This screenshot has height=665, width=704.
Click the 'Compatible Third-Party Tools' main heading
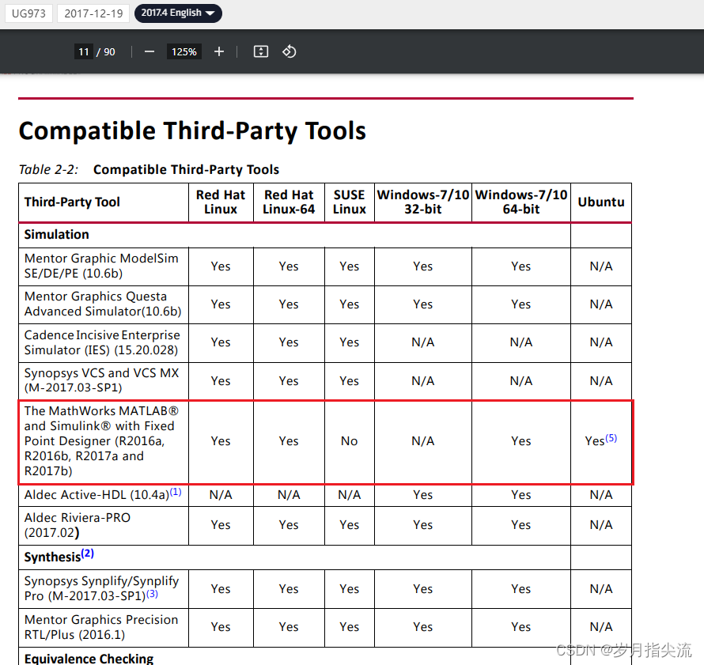(x=192, y=131)
